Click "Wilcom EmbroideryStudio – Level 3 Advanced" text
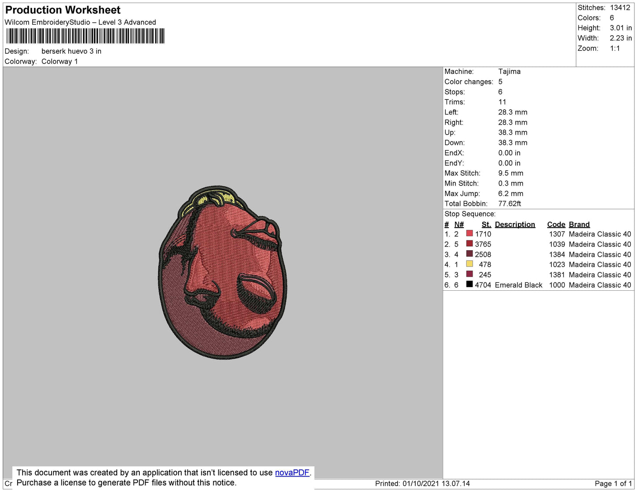The height and width of the screenshot is (492, 637). coord(80,22)
